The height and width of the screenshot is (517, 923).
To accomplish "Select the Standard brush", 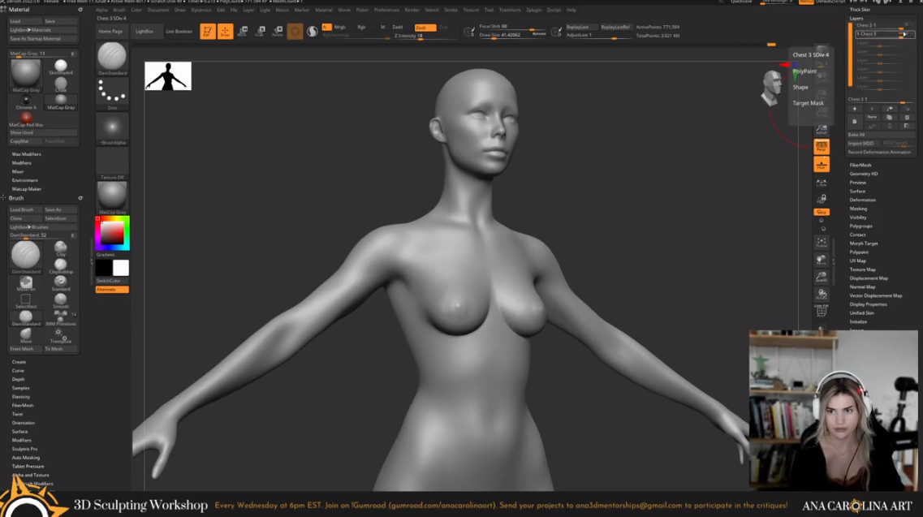I will (61, 284).
